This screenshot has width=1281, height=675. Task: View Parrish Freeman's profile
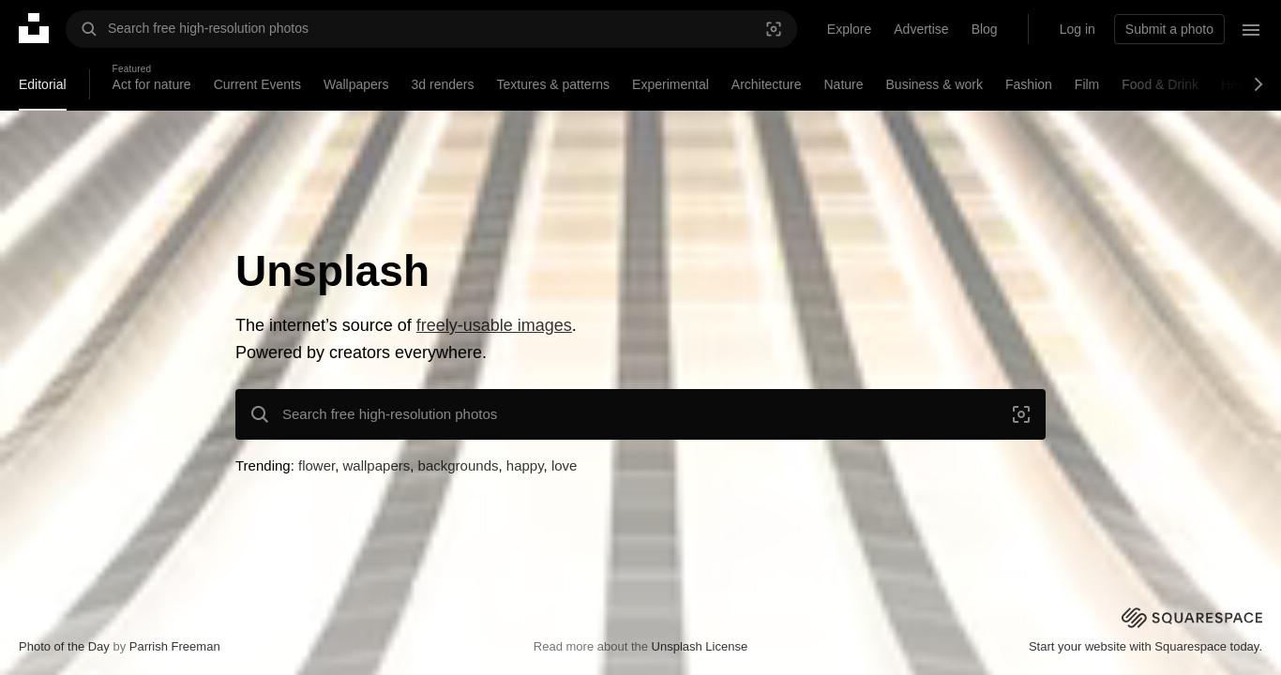point(174,646)
